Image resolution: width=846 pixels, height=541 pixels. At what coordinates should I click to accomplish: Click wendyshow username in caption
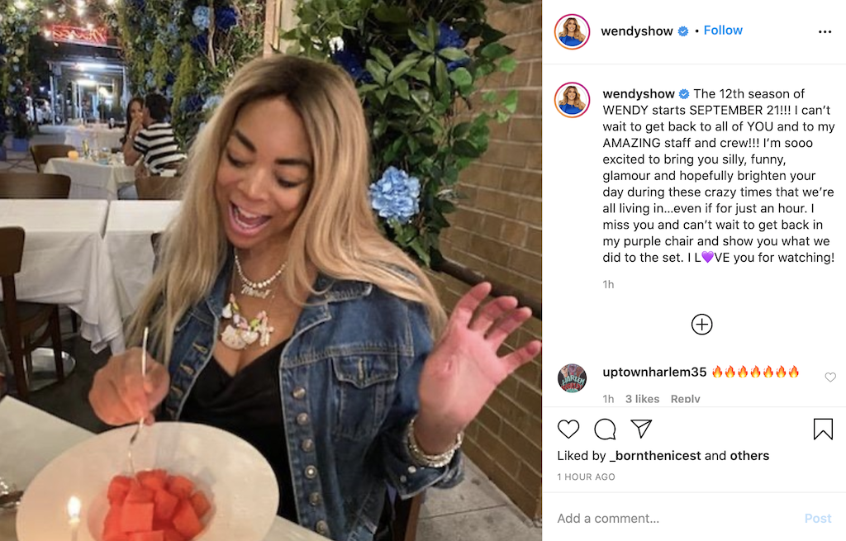639,94
